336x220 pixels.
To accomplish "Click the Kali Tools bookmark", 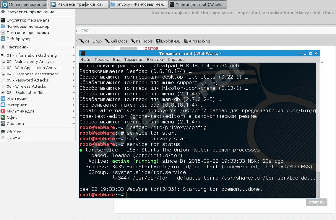I will tap(142, 41).
